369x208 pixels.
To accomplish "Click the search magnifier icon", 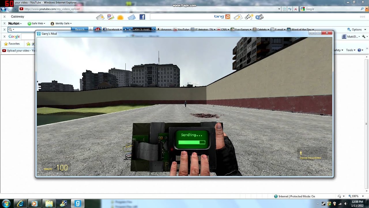I will pos(362,9).
